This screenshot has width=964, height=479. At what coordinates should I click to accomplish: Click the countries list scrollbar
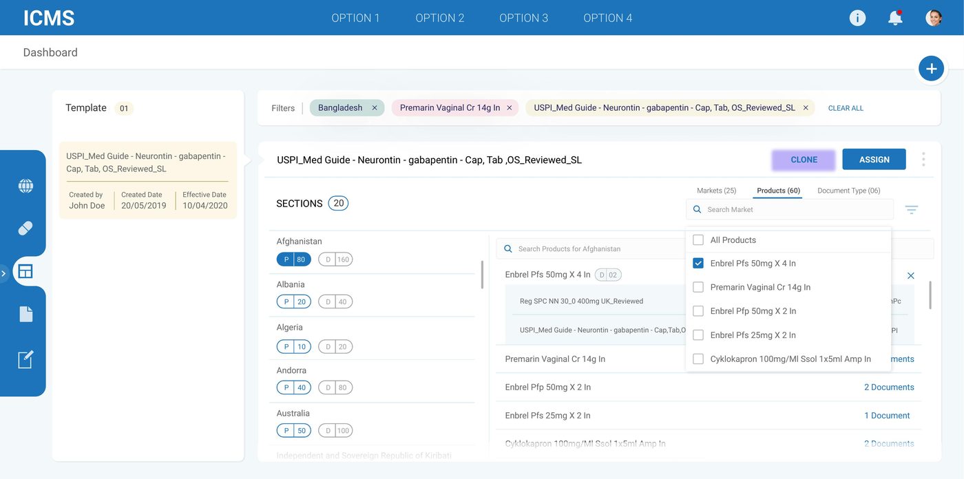[x=482, y=275]
